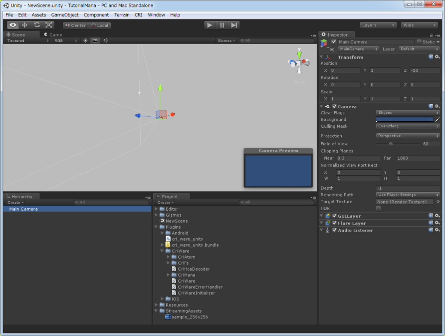Screen dimensions: 445x336
Task: Open the Gizmos dropdown
Action: pos(226,40)
